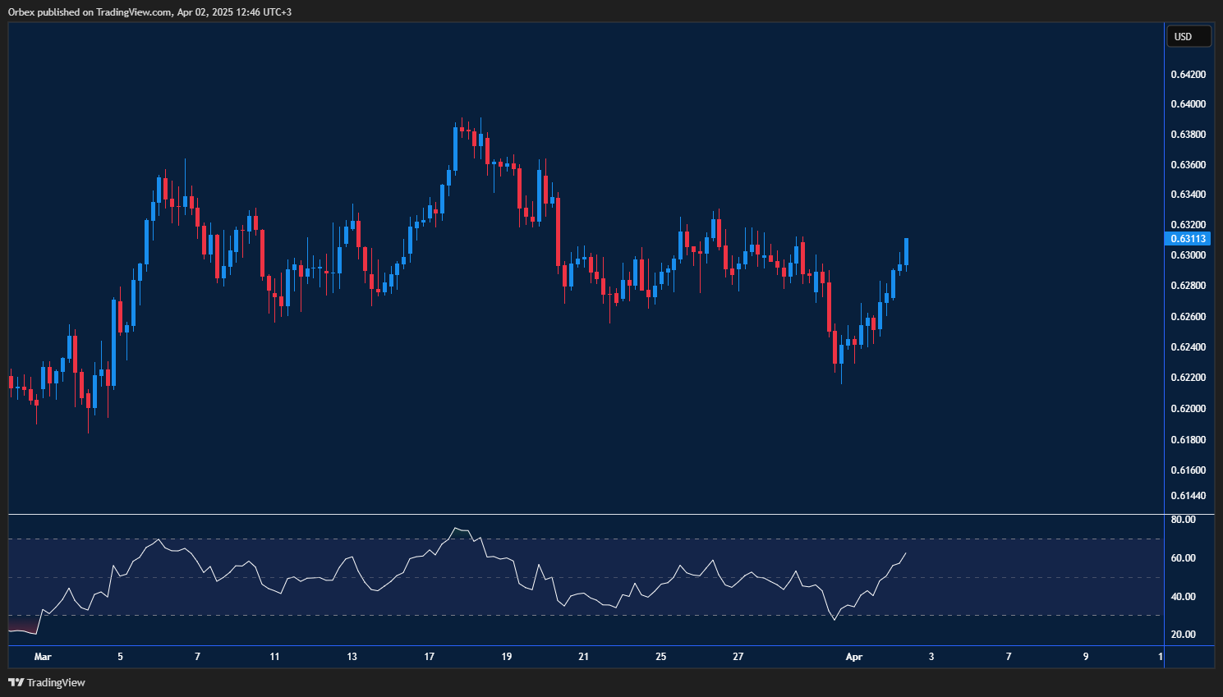This screenshot has height=697, width=1223.
Task: Click the 0.64200 level on price scale
Action: (x=1189, y=74)
